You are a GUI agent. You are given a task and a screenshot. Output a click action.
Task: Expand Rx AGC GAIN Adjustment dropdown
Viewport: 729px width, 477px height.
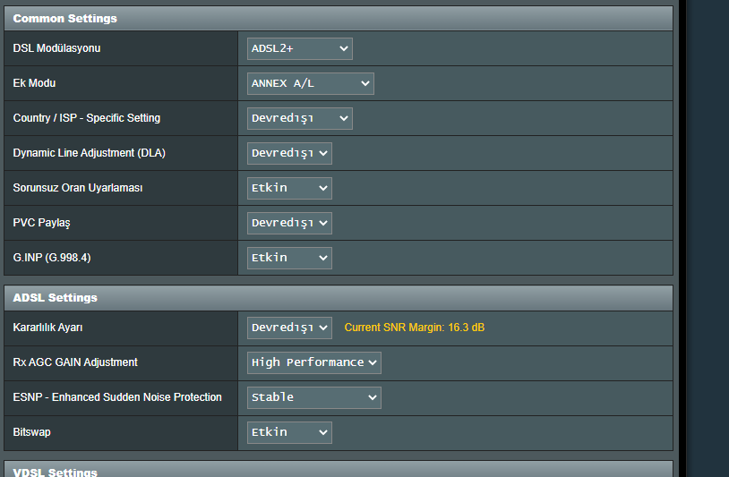313,362
